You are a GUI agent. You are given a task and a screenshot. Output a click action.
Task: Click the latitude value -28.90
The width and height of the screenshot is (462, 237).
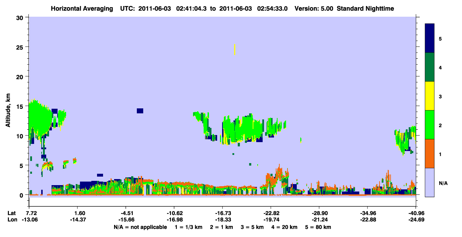pos(319,213)
